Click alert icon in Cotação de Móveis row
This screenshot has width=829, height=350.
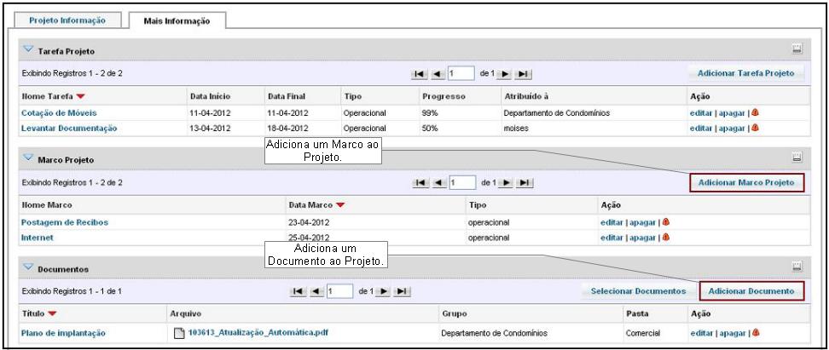point(756,112)
